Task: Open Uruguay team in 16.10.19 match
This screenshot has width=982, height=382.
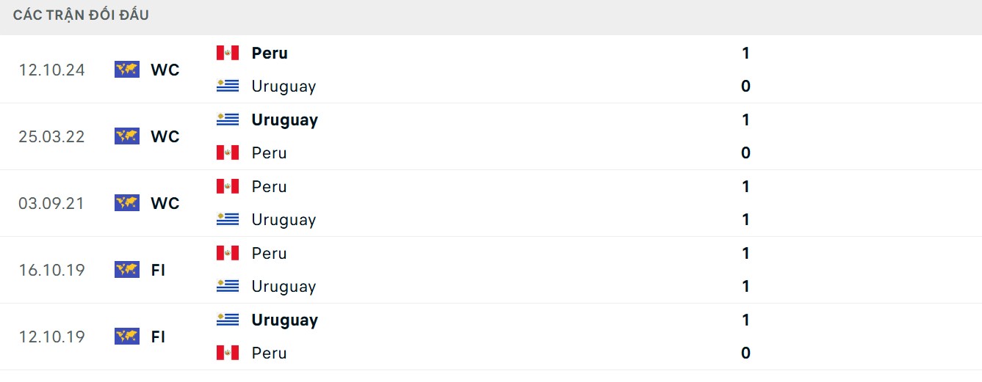Action: [284, 286]
